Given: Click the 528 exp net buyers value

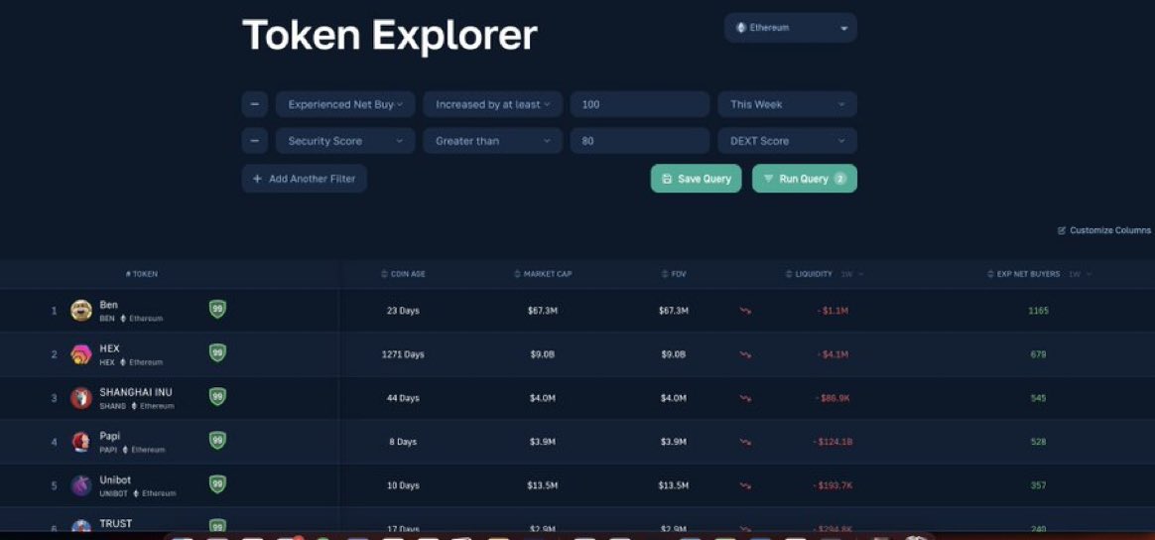Looking at the screenshot, I should pyautogui.click(x=1039, y=442).
